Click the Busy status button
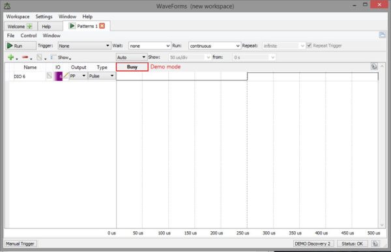This screenshot has height=252, width=391. coord(132,67)
